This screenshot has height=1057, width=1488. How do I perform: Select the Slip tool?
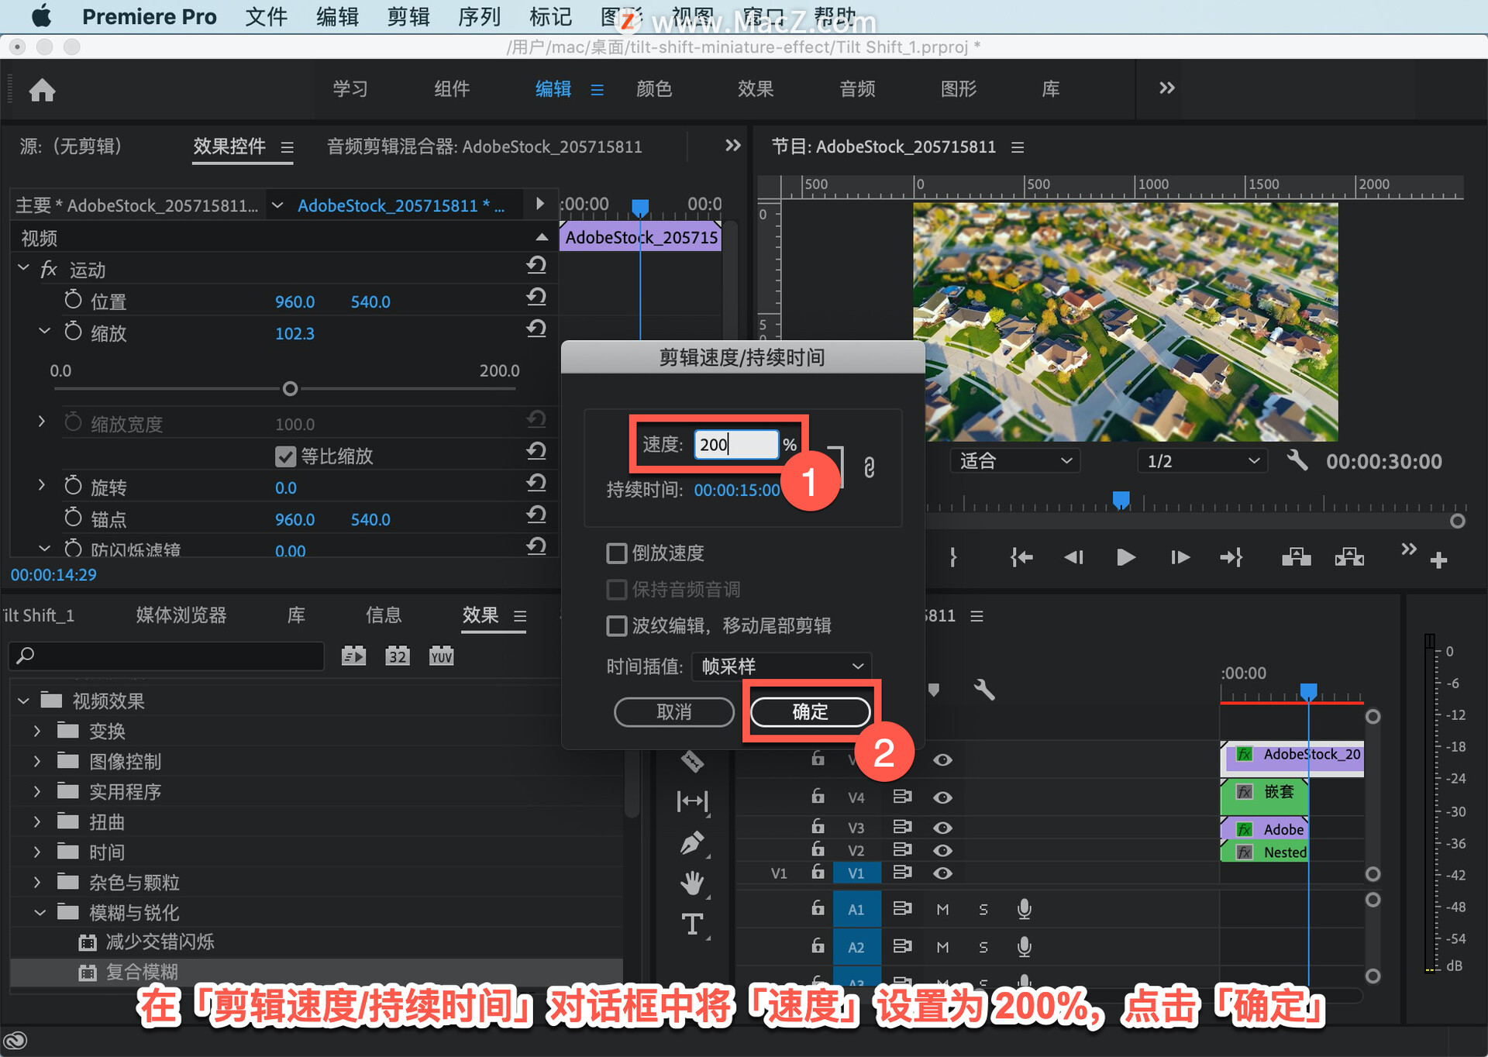pyautogui.click(x=692, y=800)
